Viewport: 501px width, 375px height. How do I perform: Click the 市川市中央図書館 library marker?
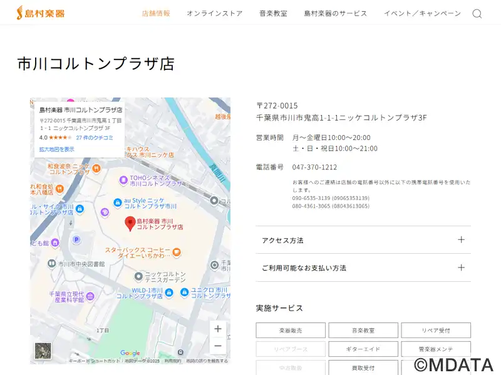[x=51, y=264]
